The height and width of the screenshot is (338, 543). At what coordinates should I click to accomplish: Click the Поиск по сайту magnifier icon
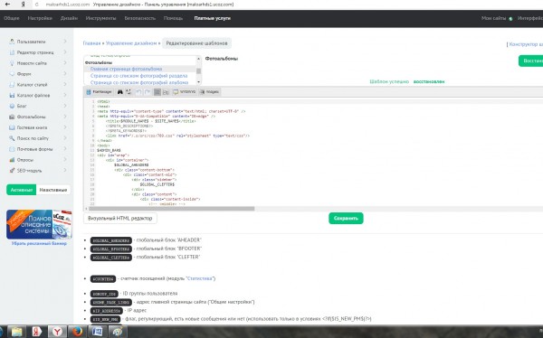point(12,138)
